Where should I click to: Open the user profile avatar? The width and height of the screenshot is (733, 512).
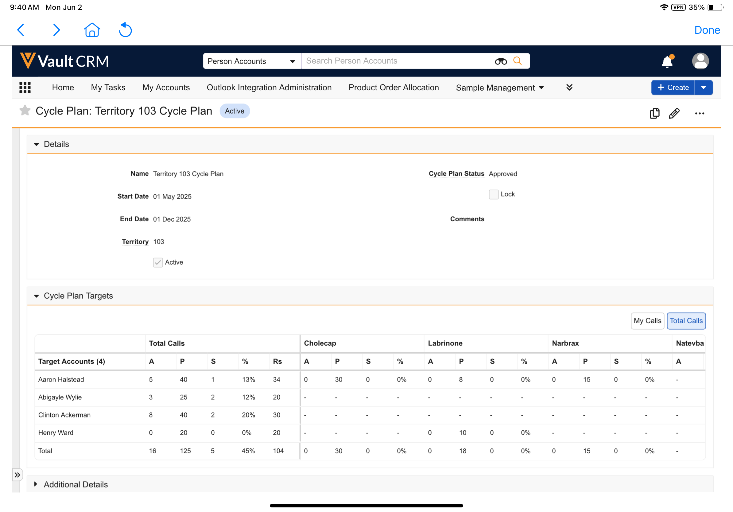point(700,61)
